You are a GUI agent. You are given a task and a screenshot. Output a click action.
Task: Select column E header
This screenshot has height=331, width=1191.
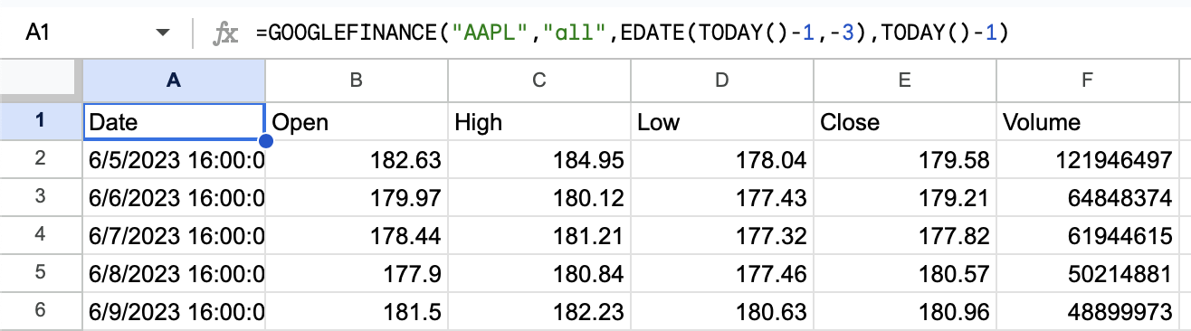905,80
